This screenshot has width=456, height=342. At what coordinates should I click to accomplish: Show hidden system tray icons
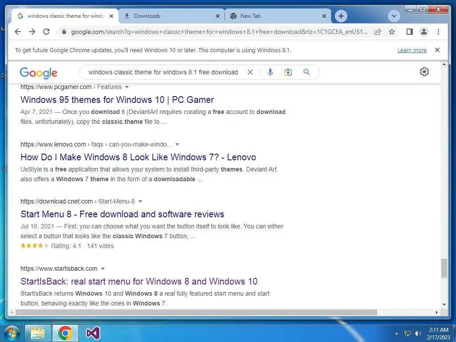[x=396, y=333]
